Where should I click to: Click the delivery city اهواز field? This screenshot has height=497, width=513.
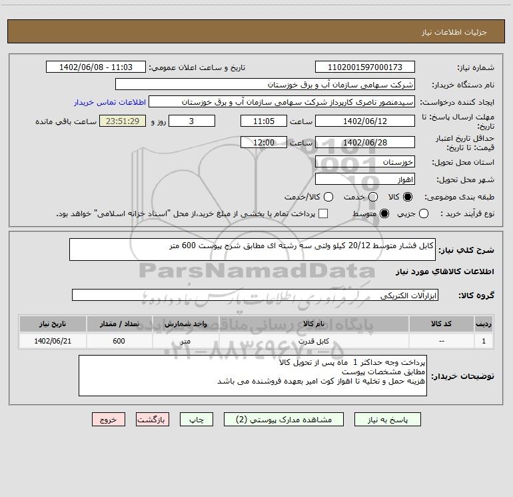click(365, 179)
